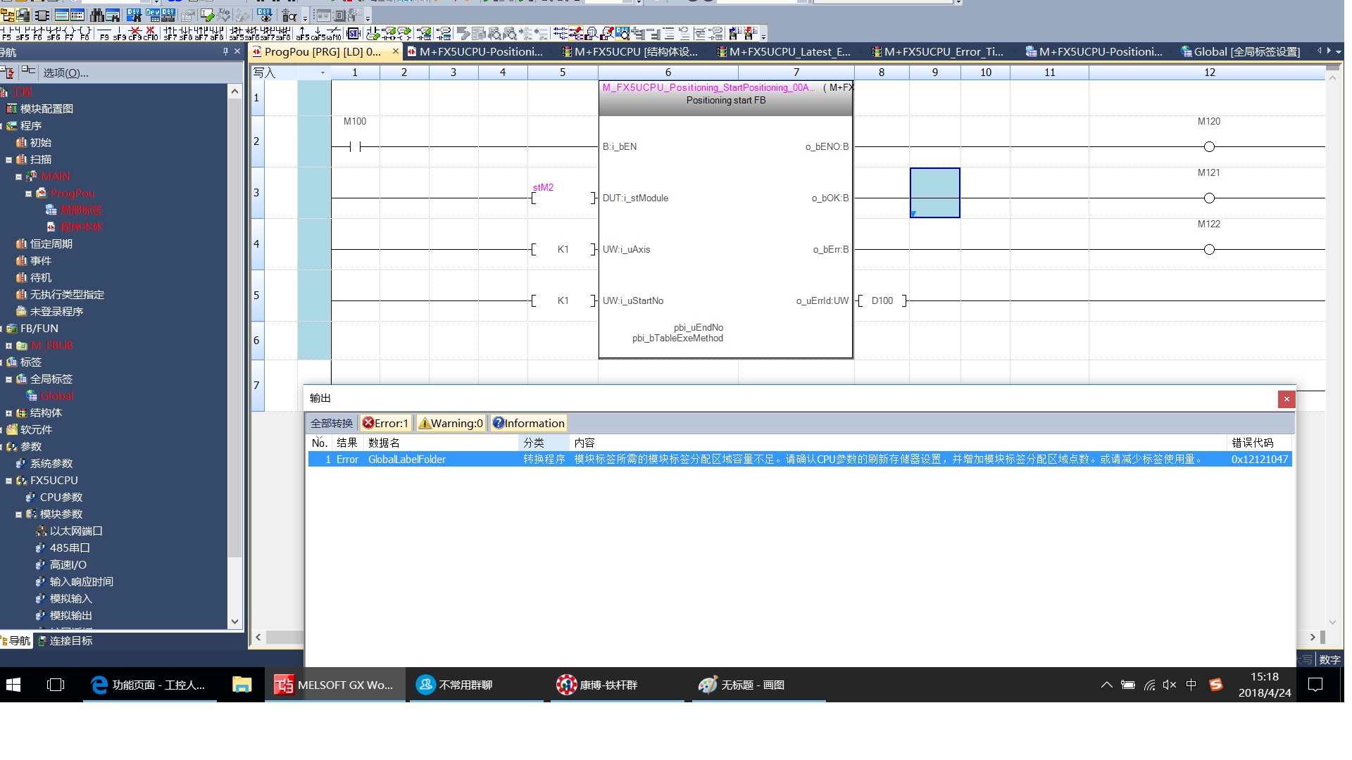Click the coil F7 ladder symbol icon
1352x760 pixels.
click(x=69, y=33)
